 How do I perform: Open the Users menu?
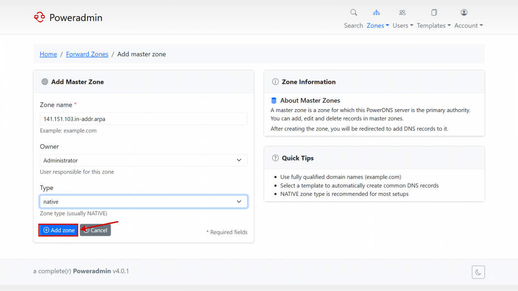point(402,26)
